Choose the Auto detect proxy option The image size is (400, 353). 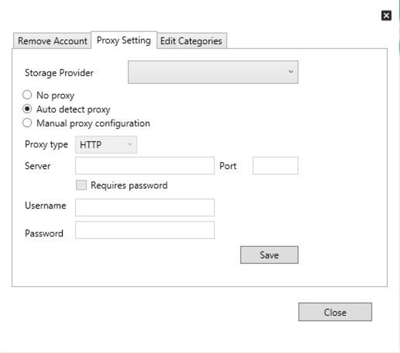(x=27, y=109)
